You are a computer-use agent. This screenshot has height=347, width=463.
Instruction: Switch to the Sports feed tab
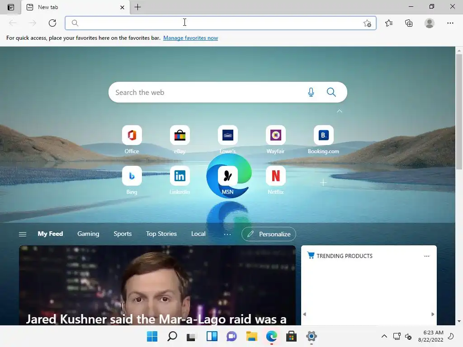[x=123, y=234]
